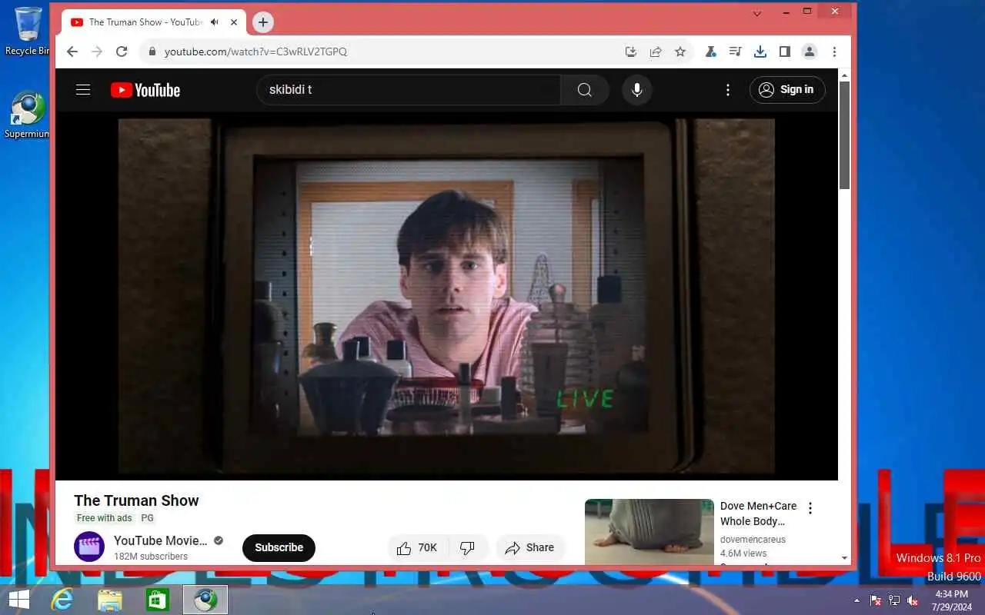985x615 pixels.
Task: Dislike this video
Action: 467,548
